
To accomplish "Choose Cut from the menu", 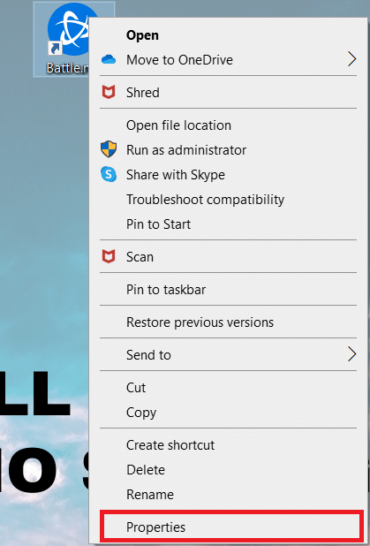I will (x=136, y=388).
